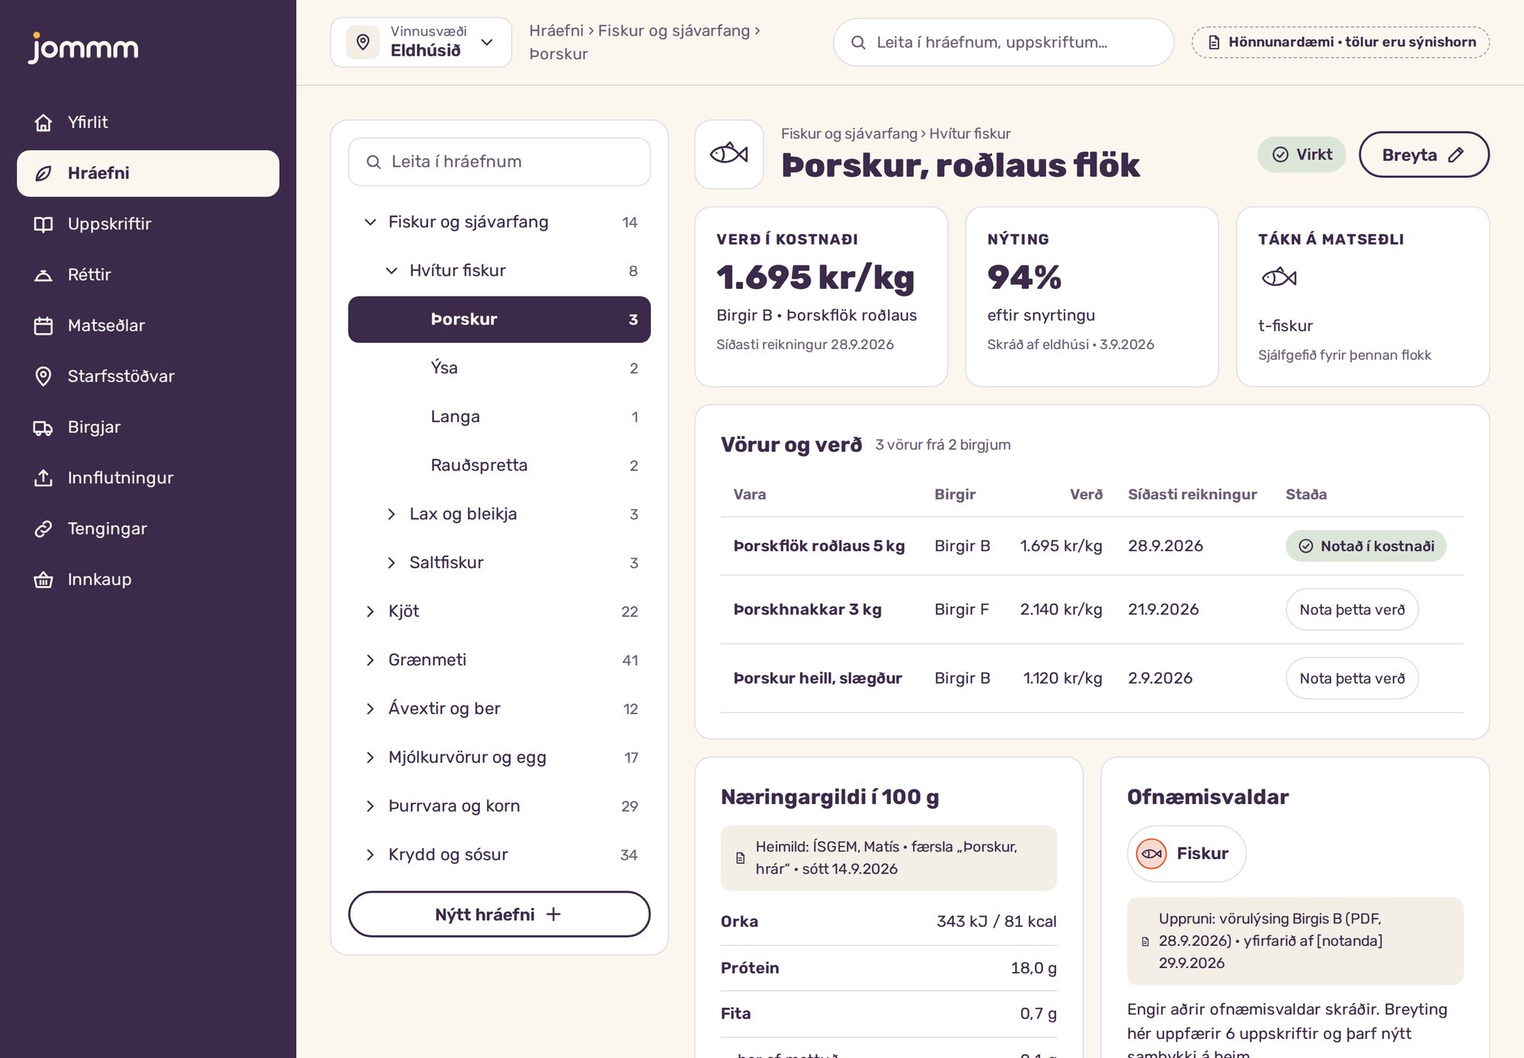The image size is (1524, 1058).
Task: Open Uppskriftir book icon in sidebar
Action: coord(43,224)
